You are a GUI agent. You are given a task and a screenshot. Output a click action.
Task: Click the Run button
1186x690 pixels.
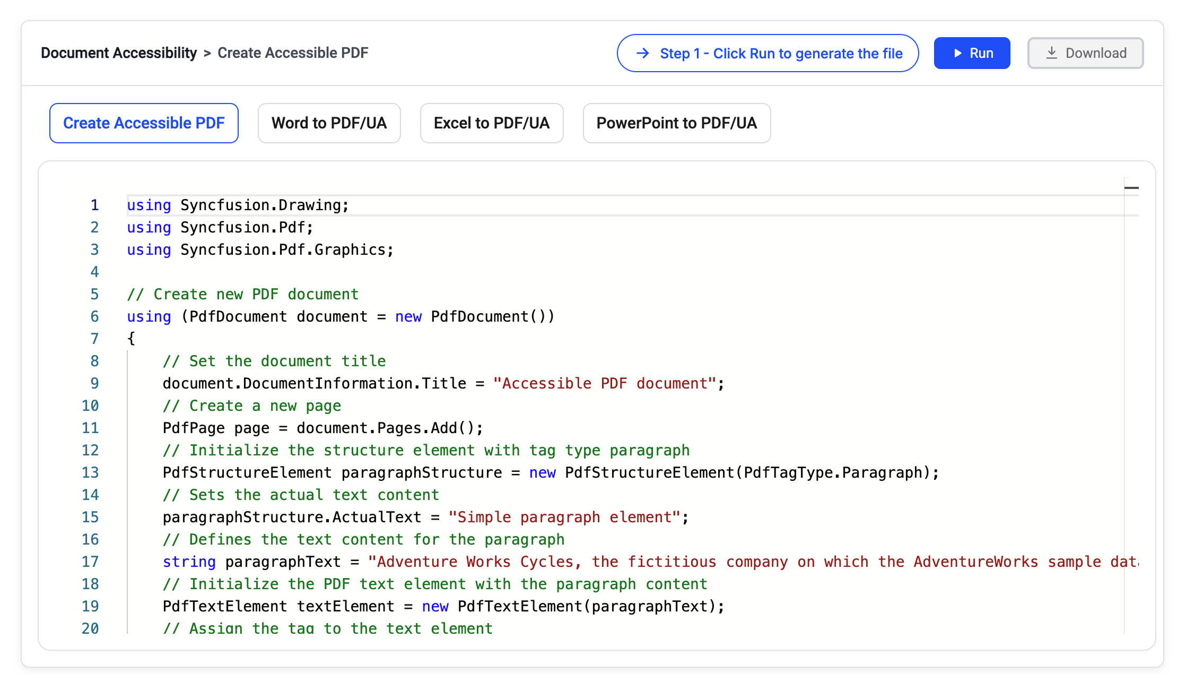(972, 53)
